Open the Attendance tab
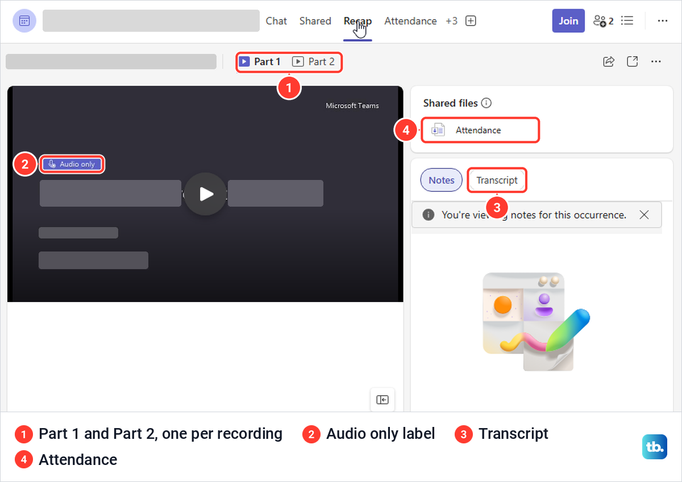 [x=410, y=21]
